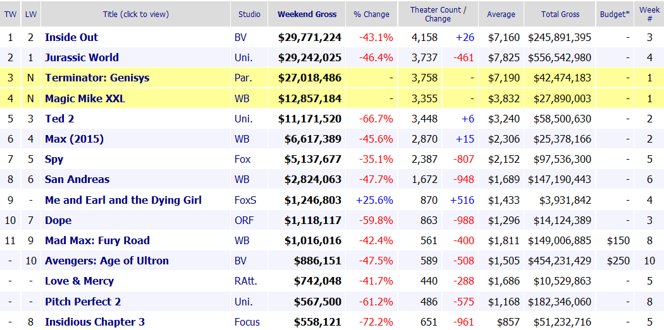The width and height of the screenshot is (664, 330).
Task: Select Jurassic World weekend gross $29,242,025
Action: click(310, 57)
